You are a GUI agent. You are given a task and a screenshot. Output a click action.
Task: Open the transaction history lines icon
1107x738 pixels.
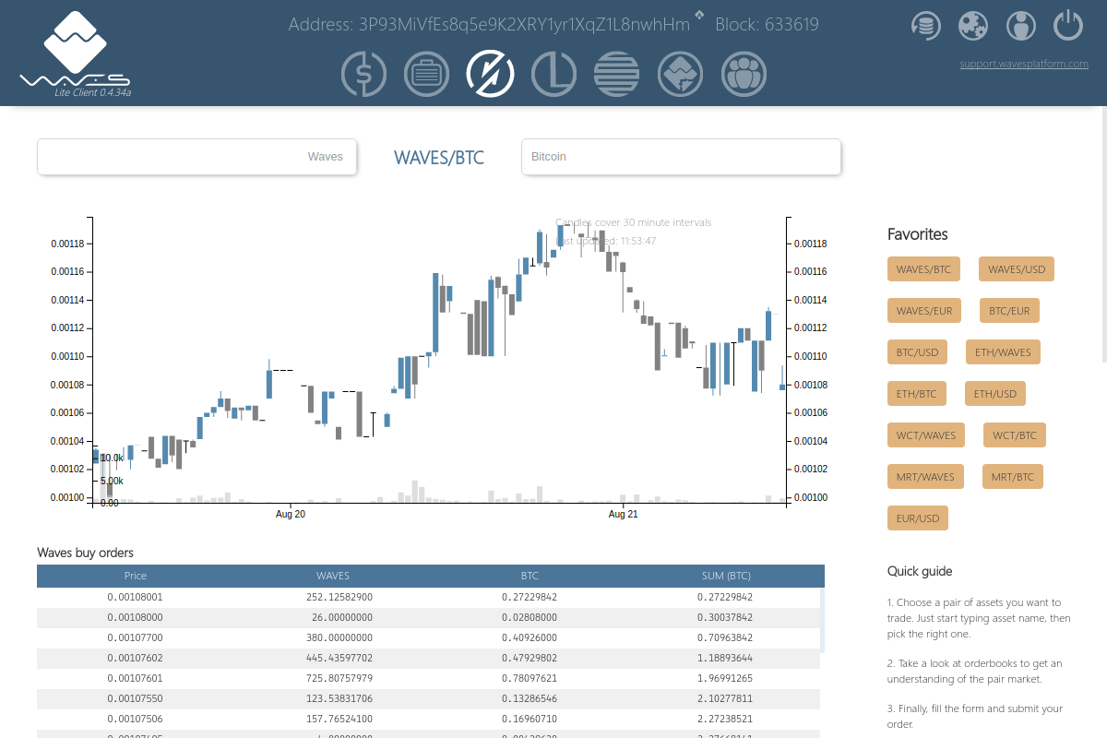click(x=617, y=74)
